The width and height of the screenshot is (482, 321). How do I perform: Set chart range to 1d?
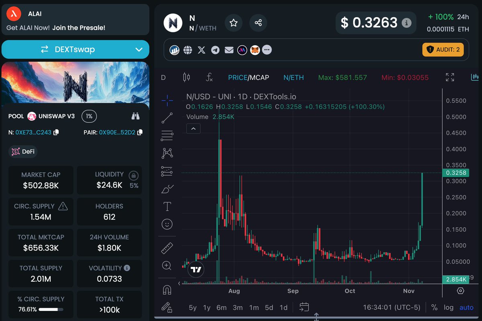pyautogui.click(x=284, y=307)
